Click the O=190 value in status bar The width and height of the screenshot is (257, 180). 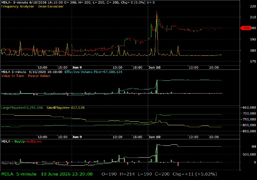point(109,174)
